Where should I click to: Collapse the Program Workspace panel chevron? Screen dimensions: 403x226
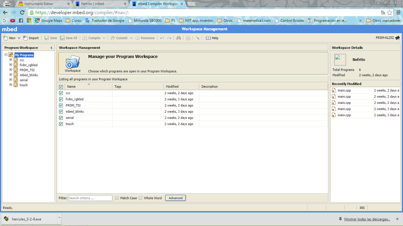(51, 48)
